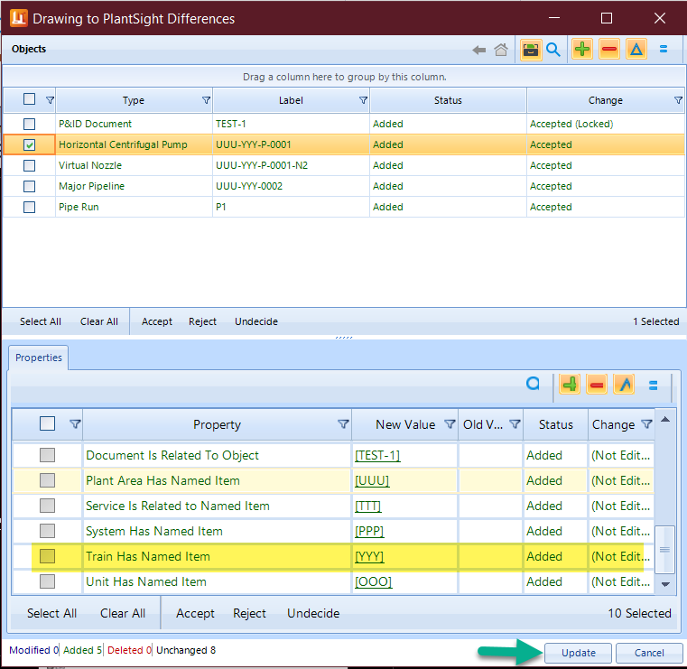Click the application logo in title bar
Screen dimensions: 687x669
coord(19,18)
